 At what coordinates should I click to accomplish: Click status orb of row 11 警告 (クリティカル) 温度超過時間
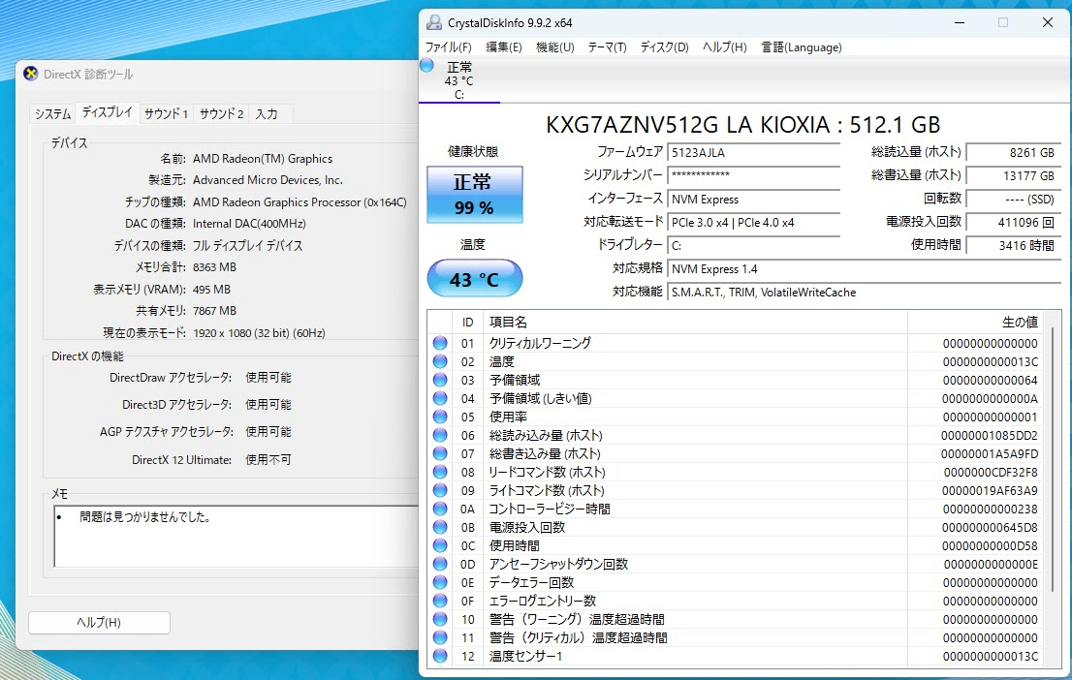click(x=440, y=638)
